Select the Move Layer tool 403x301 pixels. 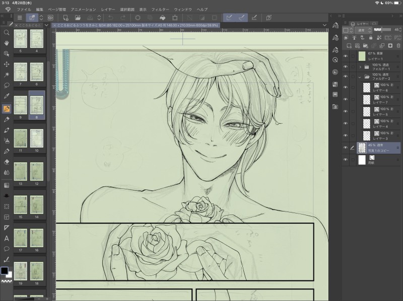(7, 64)
